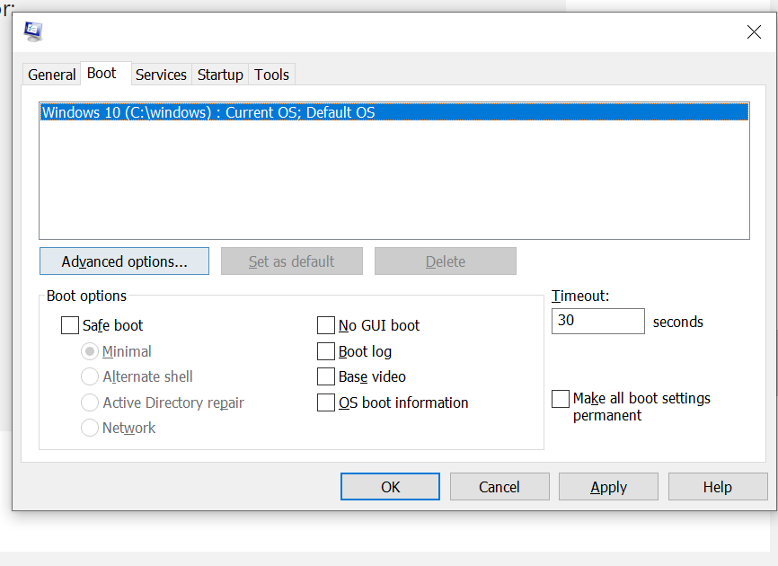Close the System Configuration dialog
The height and width of the screenshot is (566, 778).
754,32
